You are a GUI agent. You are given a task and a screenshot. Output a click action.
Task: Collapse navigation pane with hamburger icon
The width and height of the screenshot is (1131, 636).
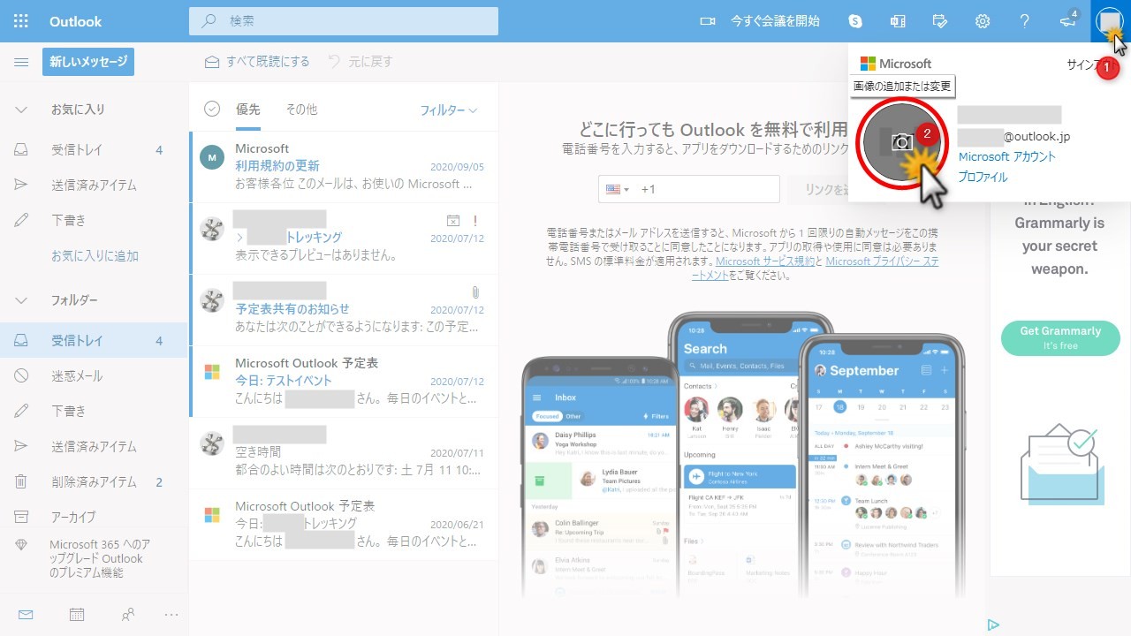tap(21, 62)
